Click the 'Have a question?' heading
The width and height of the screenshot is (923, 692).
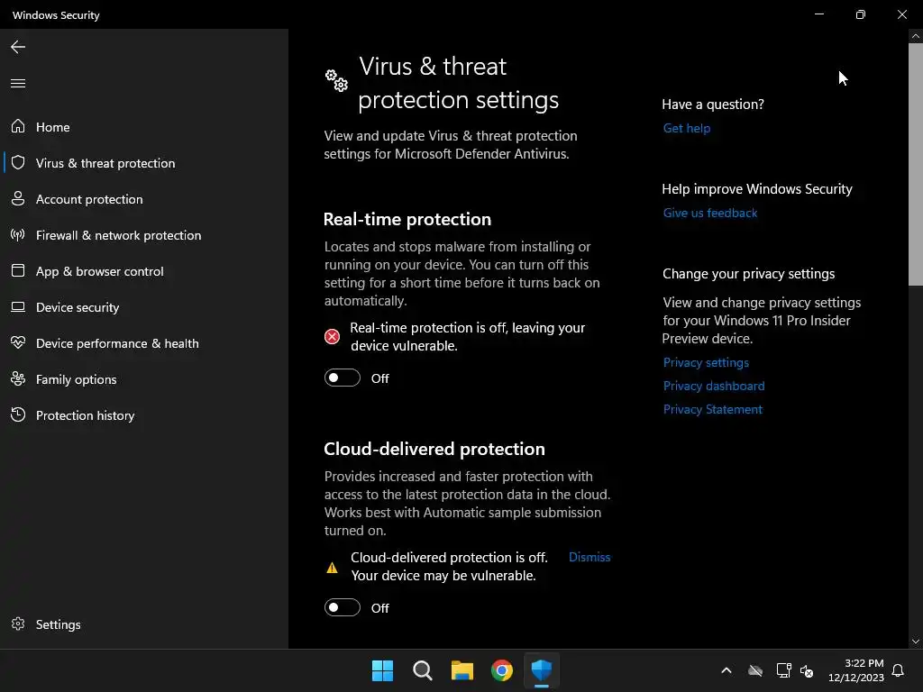point(713,105)
